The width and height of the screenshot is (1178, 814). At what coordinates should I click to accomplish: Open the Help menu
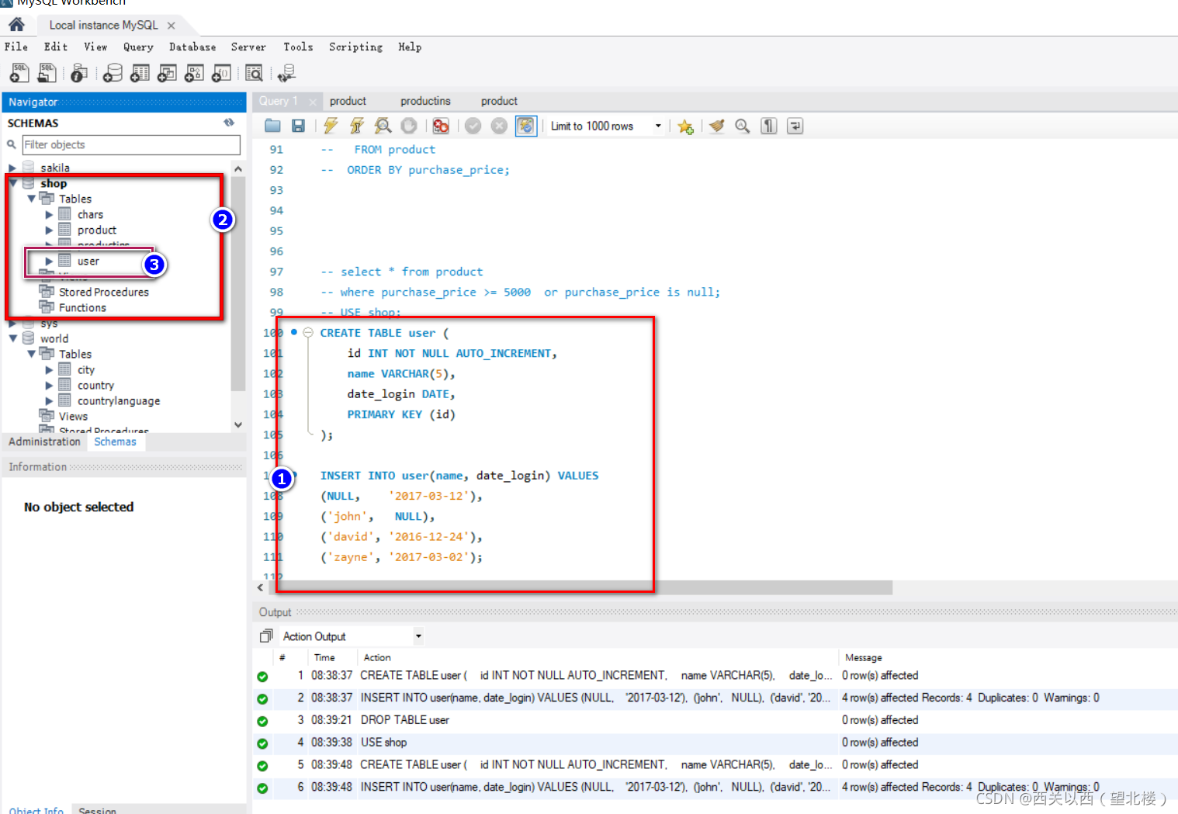coord(410,47)
